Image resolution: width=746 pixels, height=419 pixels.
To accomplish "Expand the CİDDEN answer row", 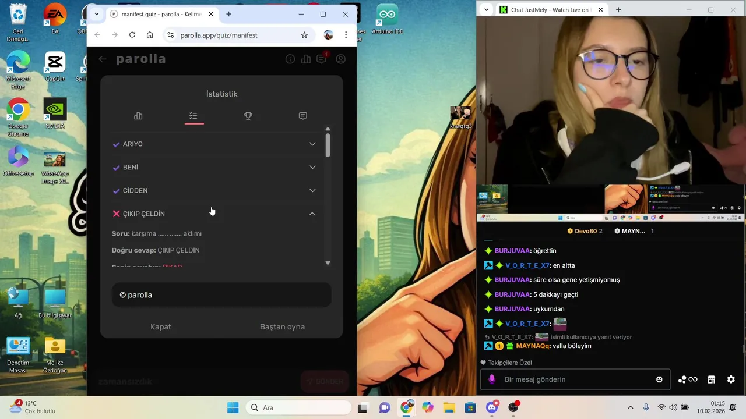I will [x=214, y=190].
